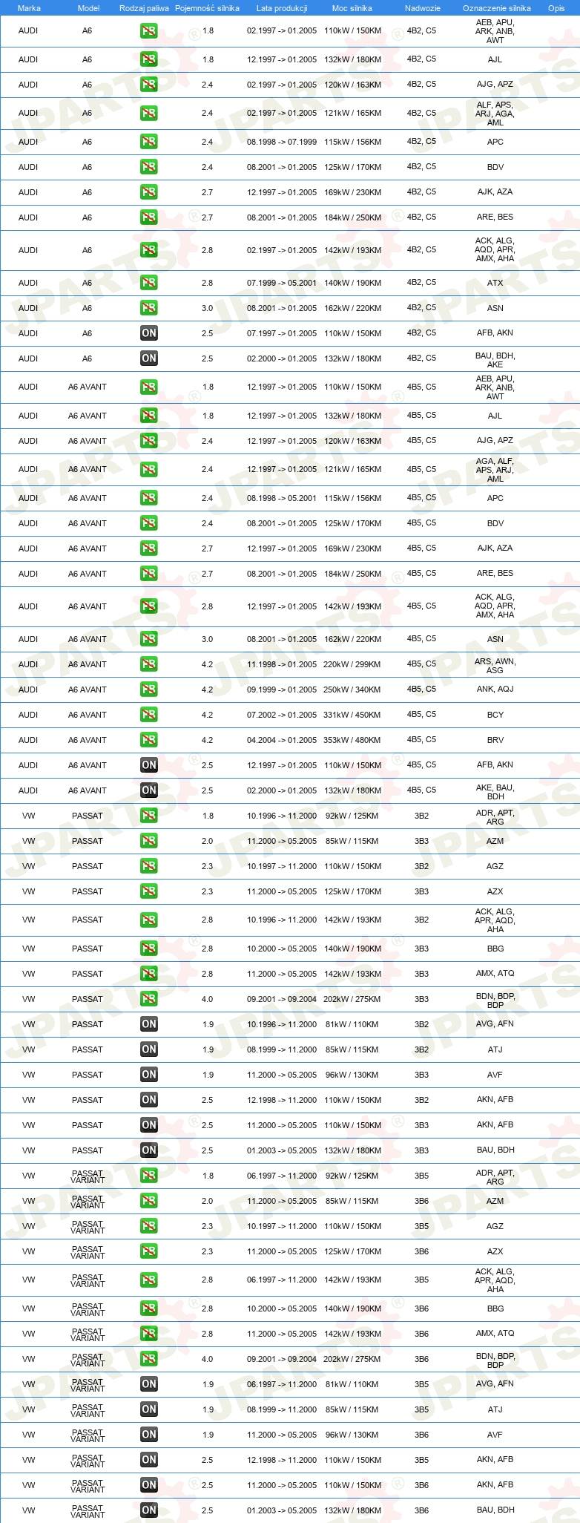Viewport: 580px width, 1523px height.
Task: Click petrol icon in 3B3 BBG row
Action: pos(148,949)
